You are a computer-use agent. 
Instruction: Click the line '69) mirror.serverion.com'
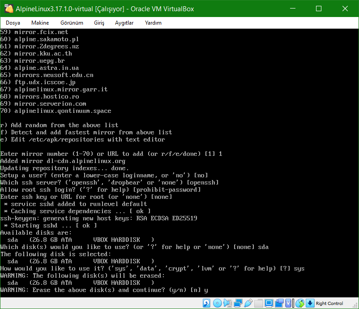tap(43, 103)
